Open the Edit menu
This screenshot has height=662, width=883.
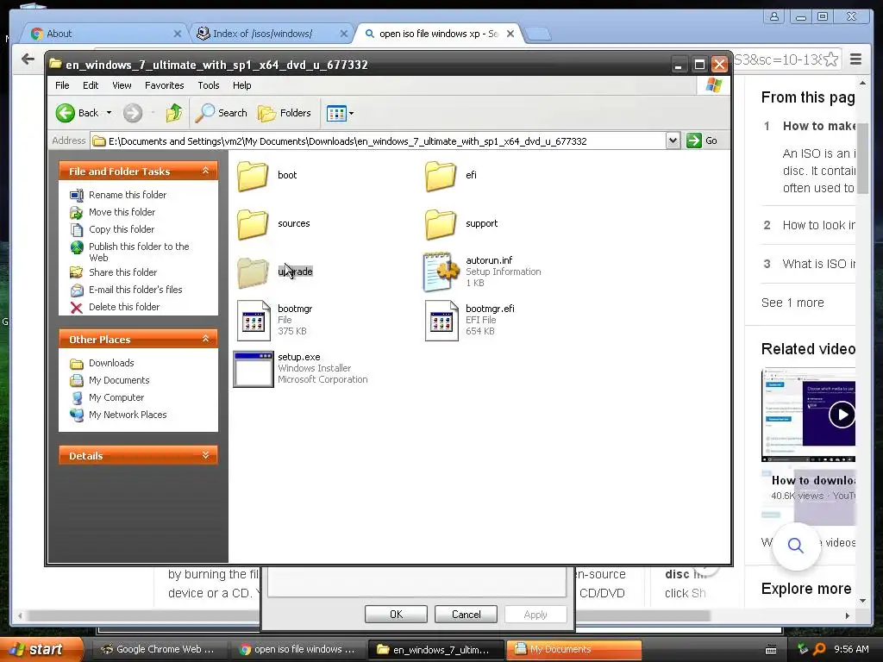pyautogui.click(x=90, y=85)
